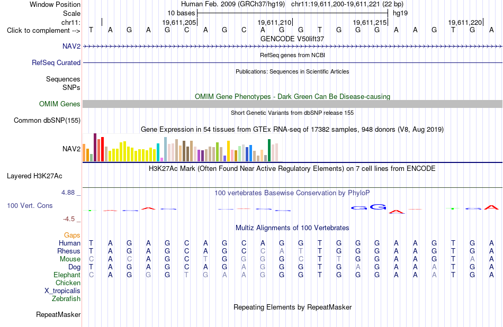
Task: Open the RepeatMasker track label
Action: 58,314
